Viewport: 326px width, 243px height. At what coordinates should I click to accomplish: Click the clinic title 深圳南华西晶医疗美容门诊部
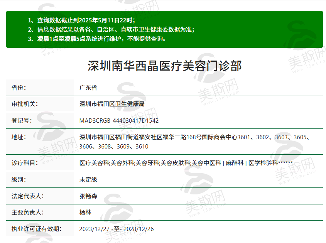[164, 66]
